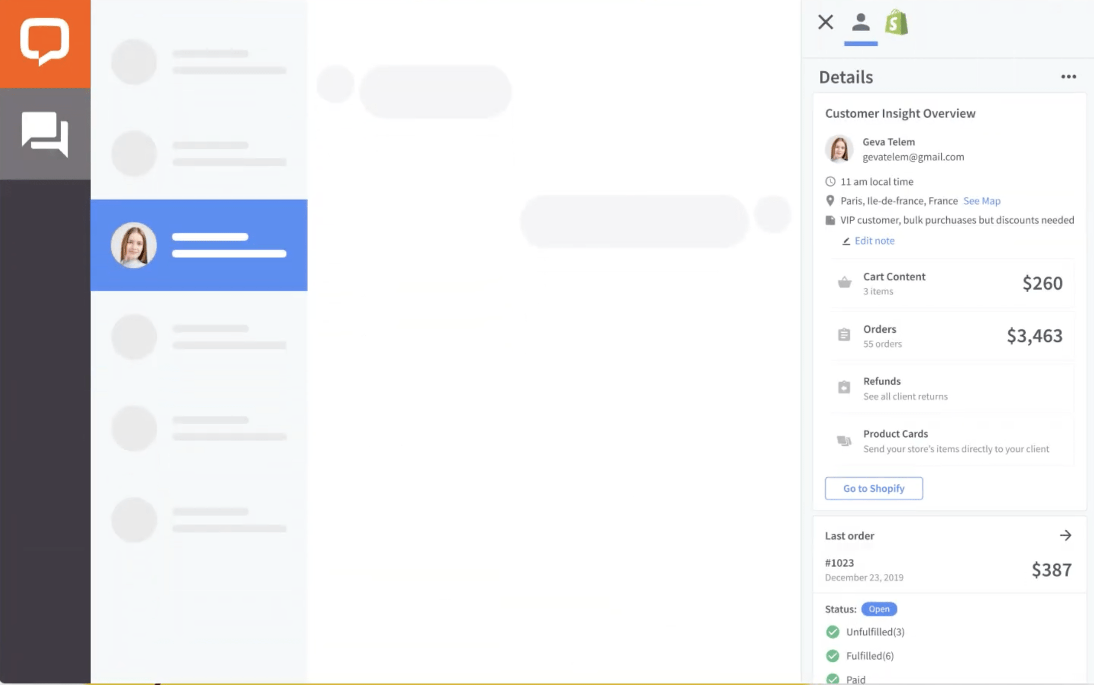Click the Unfulfilled(3) check icon
This screenshot has height=685, width=1094.
pyautogui.click(x=833, y=632)
